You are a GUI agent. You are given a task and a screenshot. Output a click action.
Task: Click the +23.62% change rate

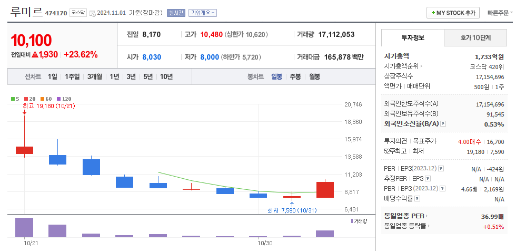81,55
